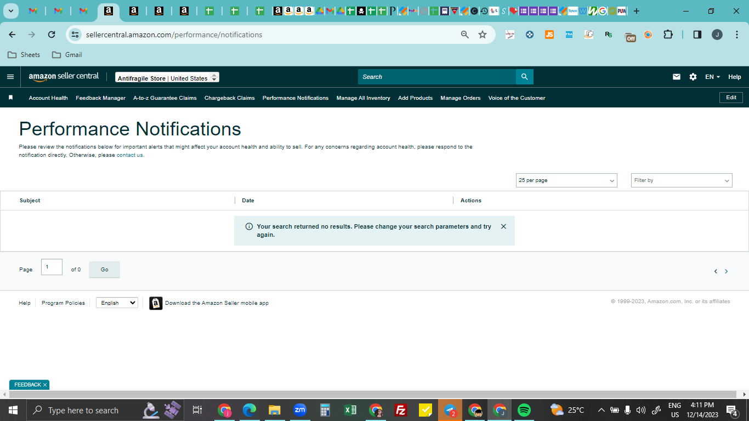Open Spotify from the taskbar

(x=524, y=410)
